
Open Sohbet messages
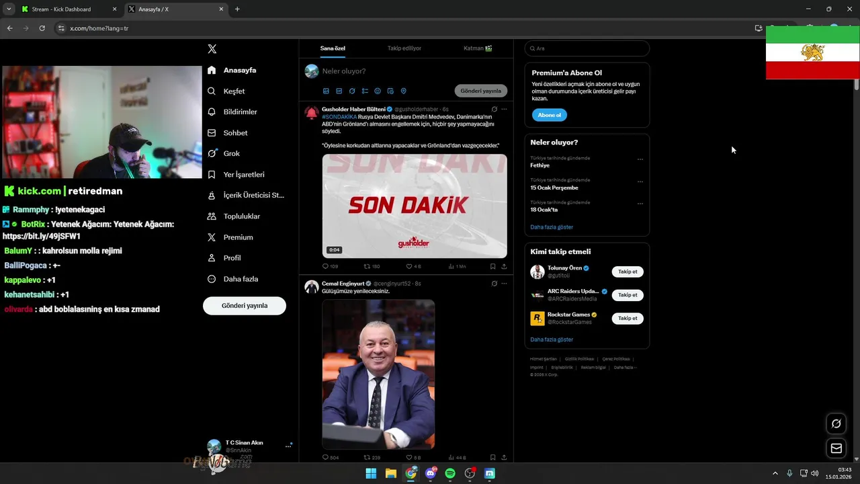pos(228,132)
